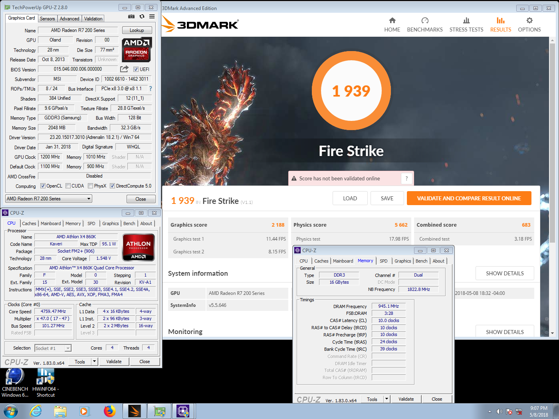The image size is (559, 419).
Task: Click the Lookup button in GPU-Z
Action: click(x=137, y=30)
